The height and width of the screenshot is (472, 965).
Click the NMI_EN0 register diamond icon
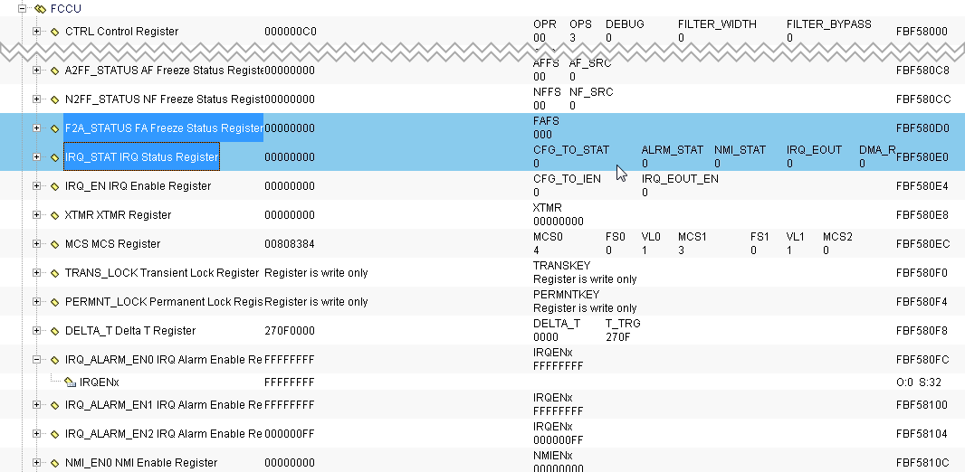[x=55, y=463]
